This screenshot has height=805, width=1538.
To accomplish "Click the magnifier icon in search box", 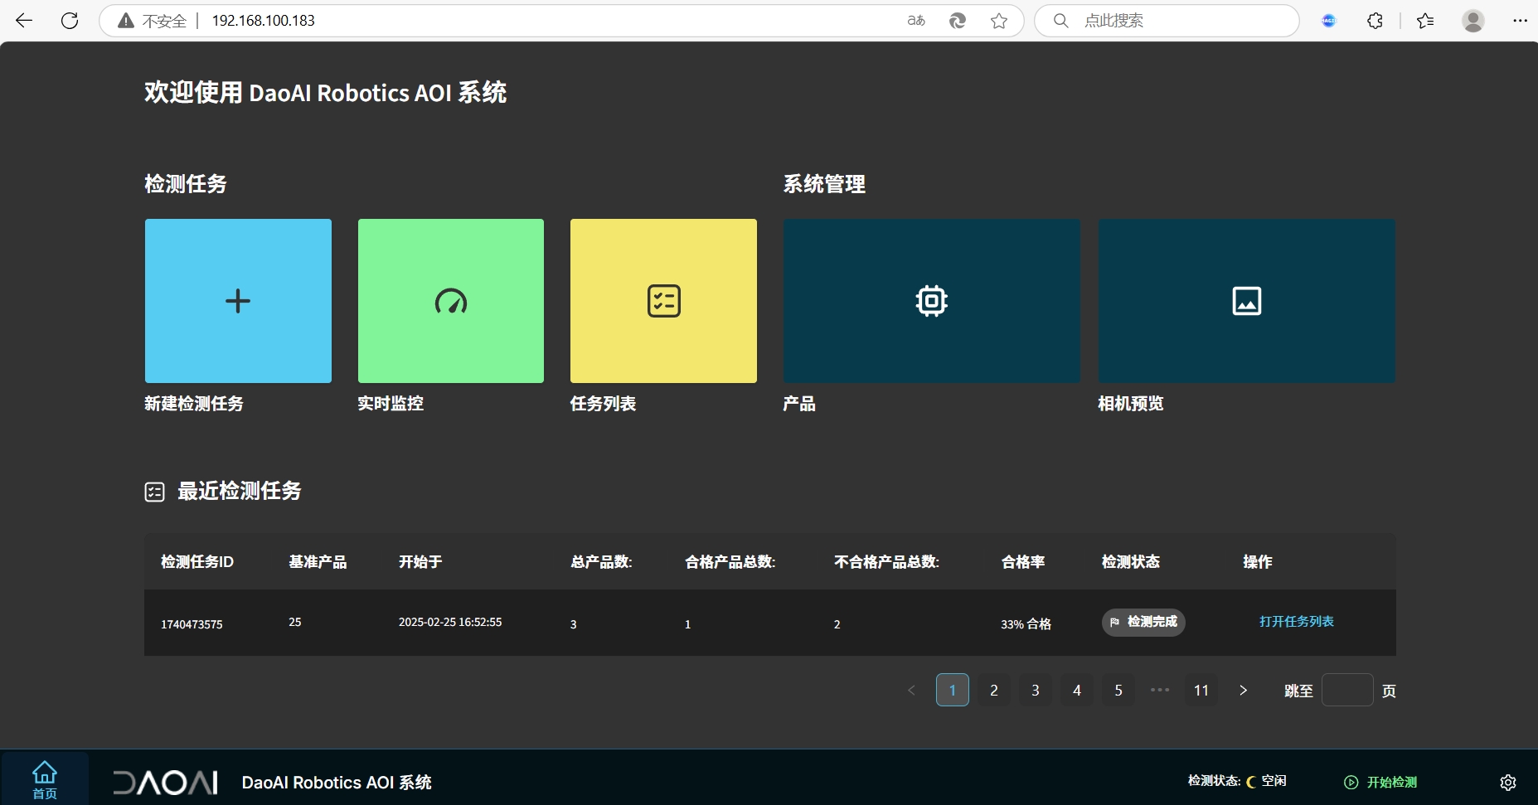I will coord(1060,21).
